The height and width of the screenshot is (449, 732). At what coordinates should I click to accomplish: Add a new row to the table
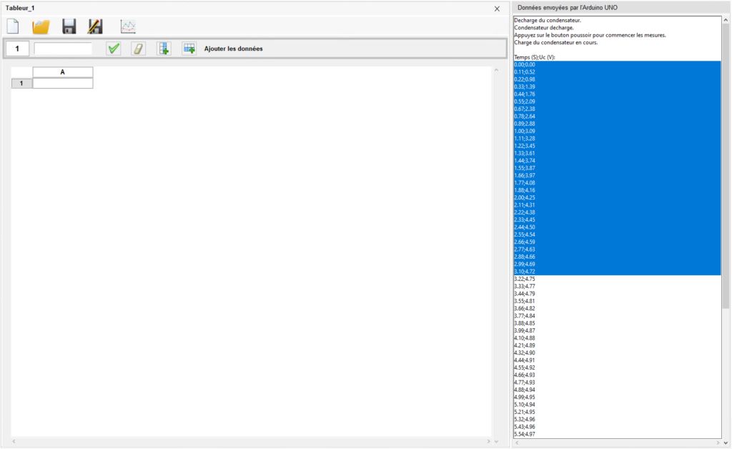[189, 49]
